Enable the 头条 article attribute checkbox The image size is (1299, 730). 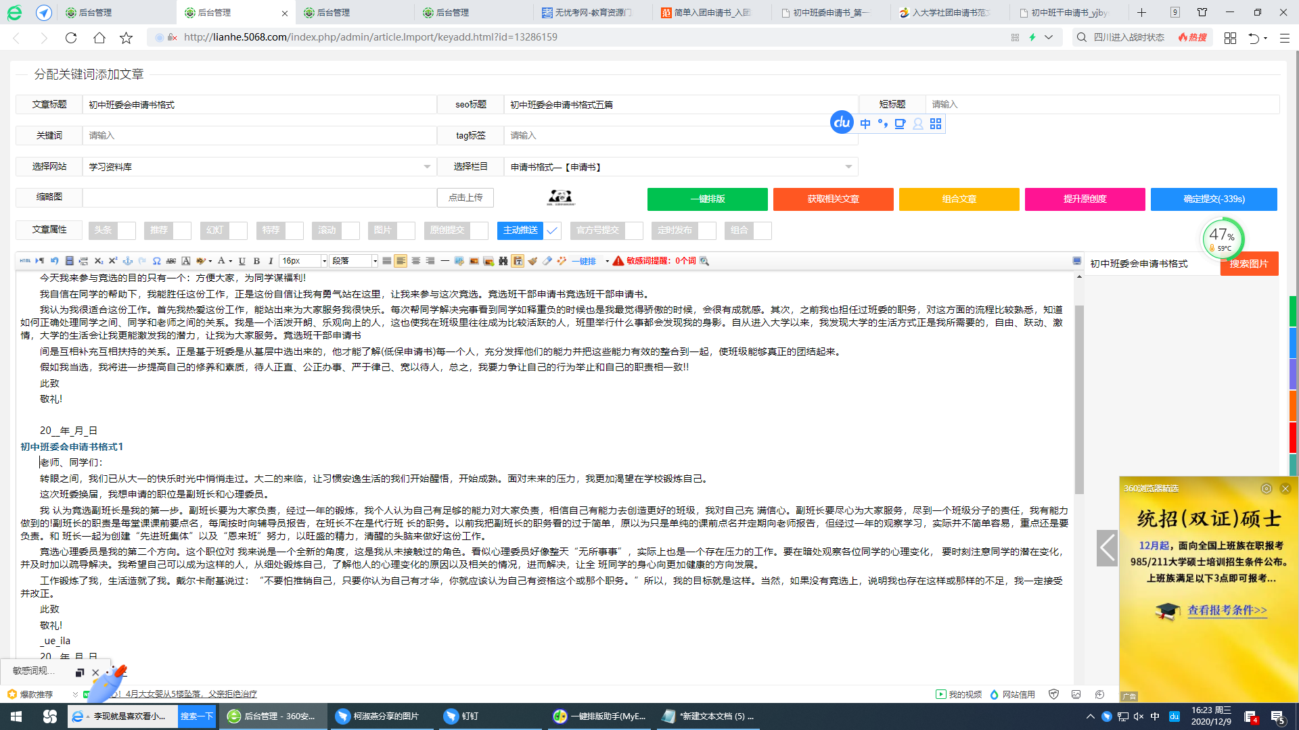tap(128, 230)
